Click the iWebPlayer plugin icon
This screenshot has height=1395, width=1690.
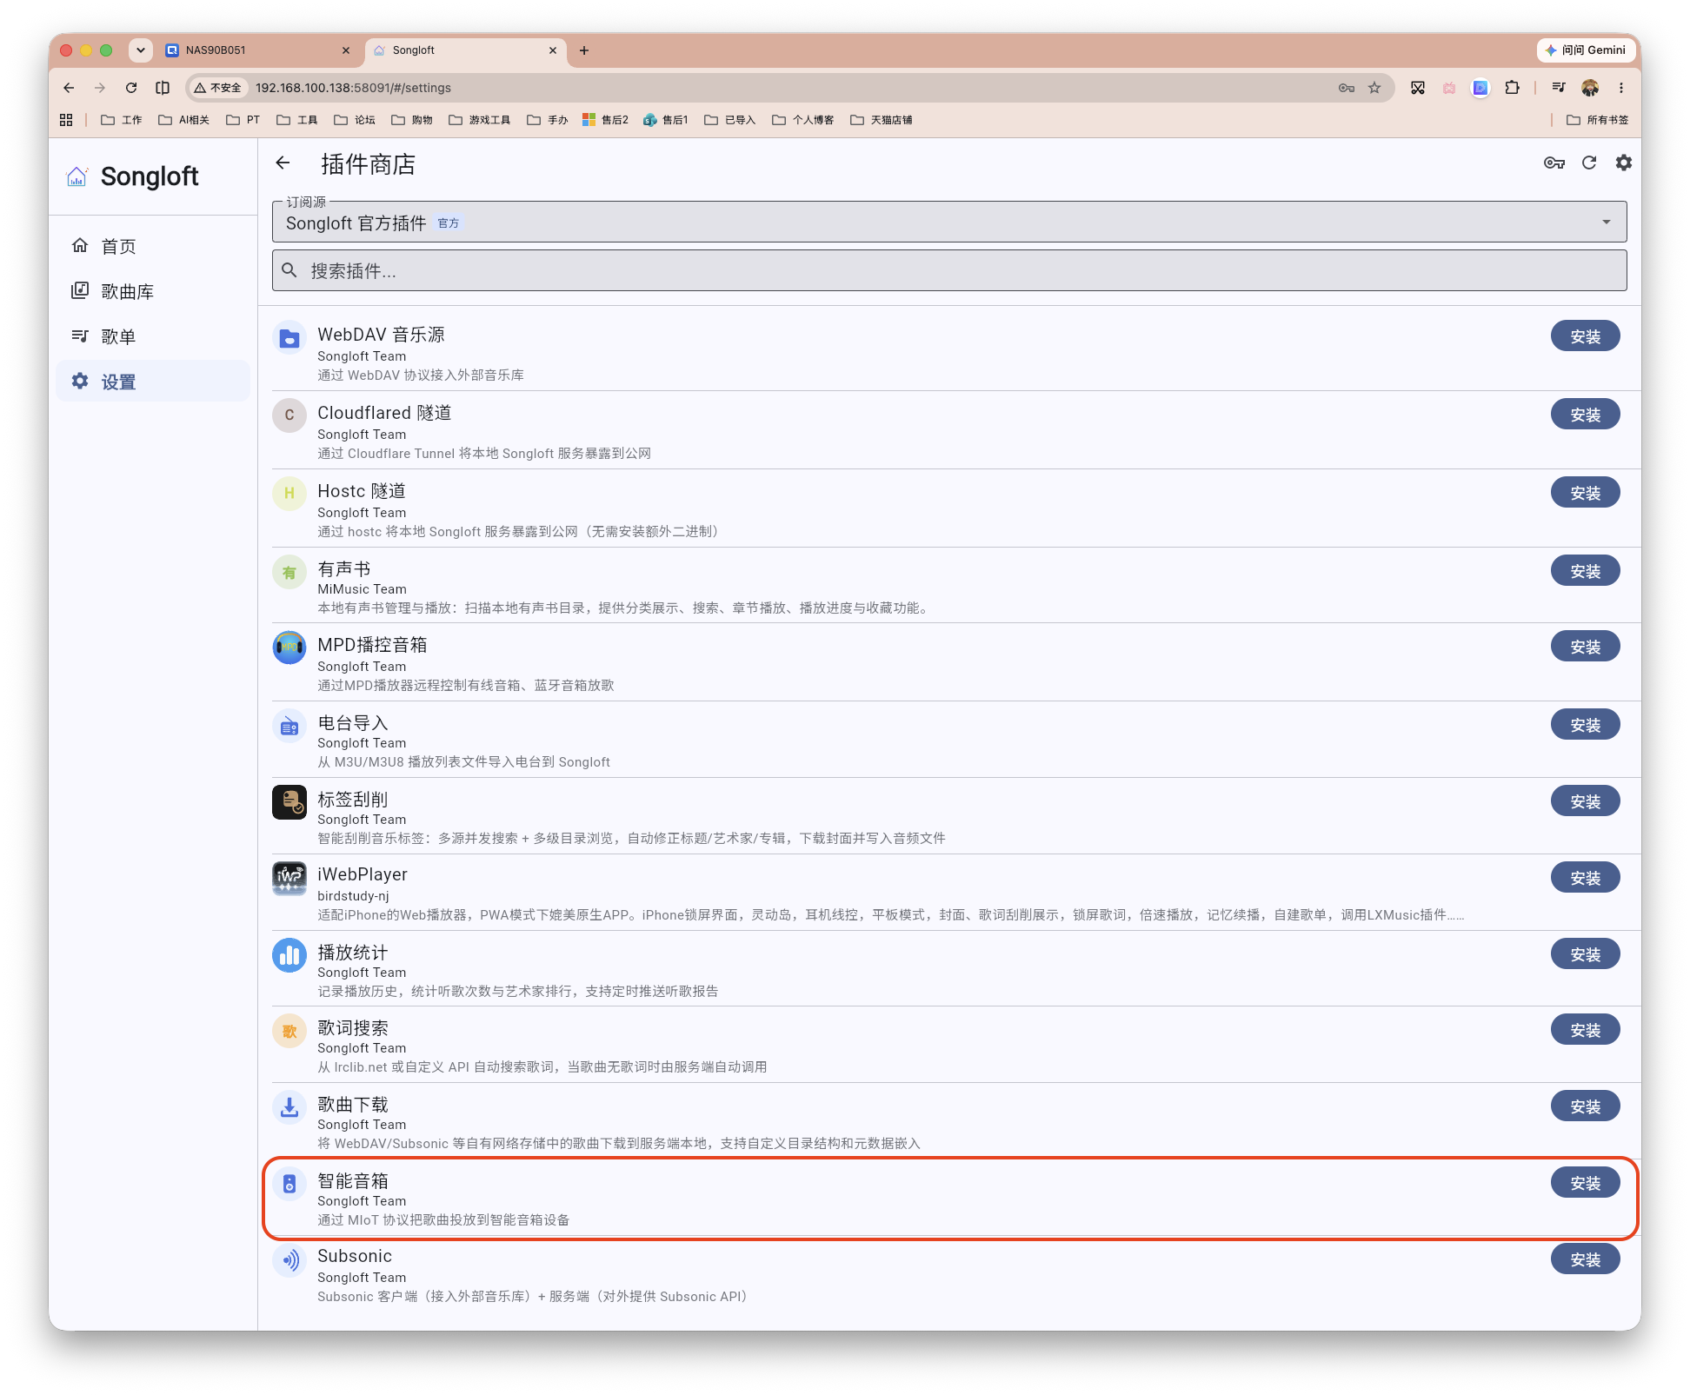point(289,879)
